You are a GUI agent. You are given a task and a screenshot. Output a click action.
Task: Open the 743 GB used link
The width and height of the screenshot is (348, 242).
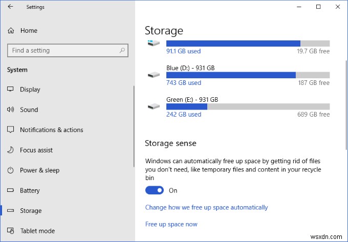[184, 83]
